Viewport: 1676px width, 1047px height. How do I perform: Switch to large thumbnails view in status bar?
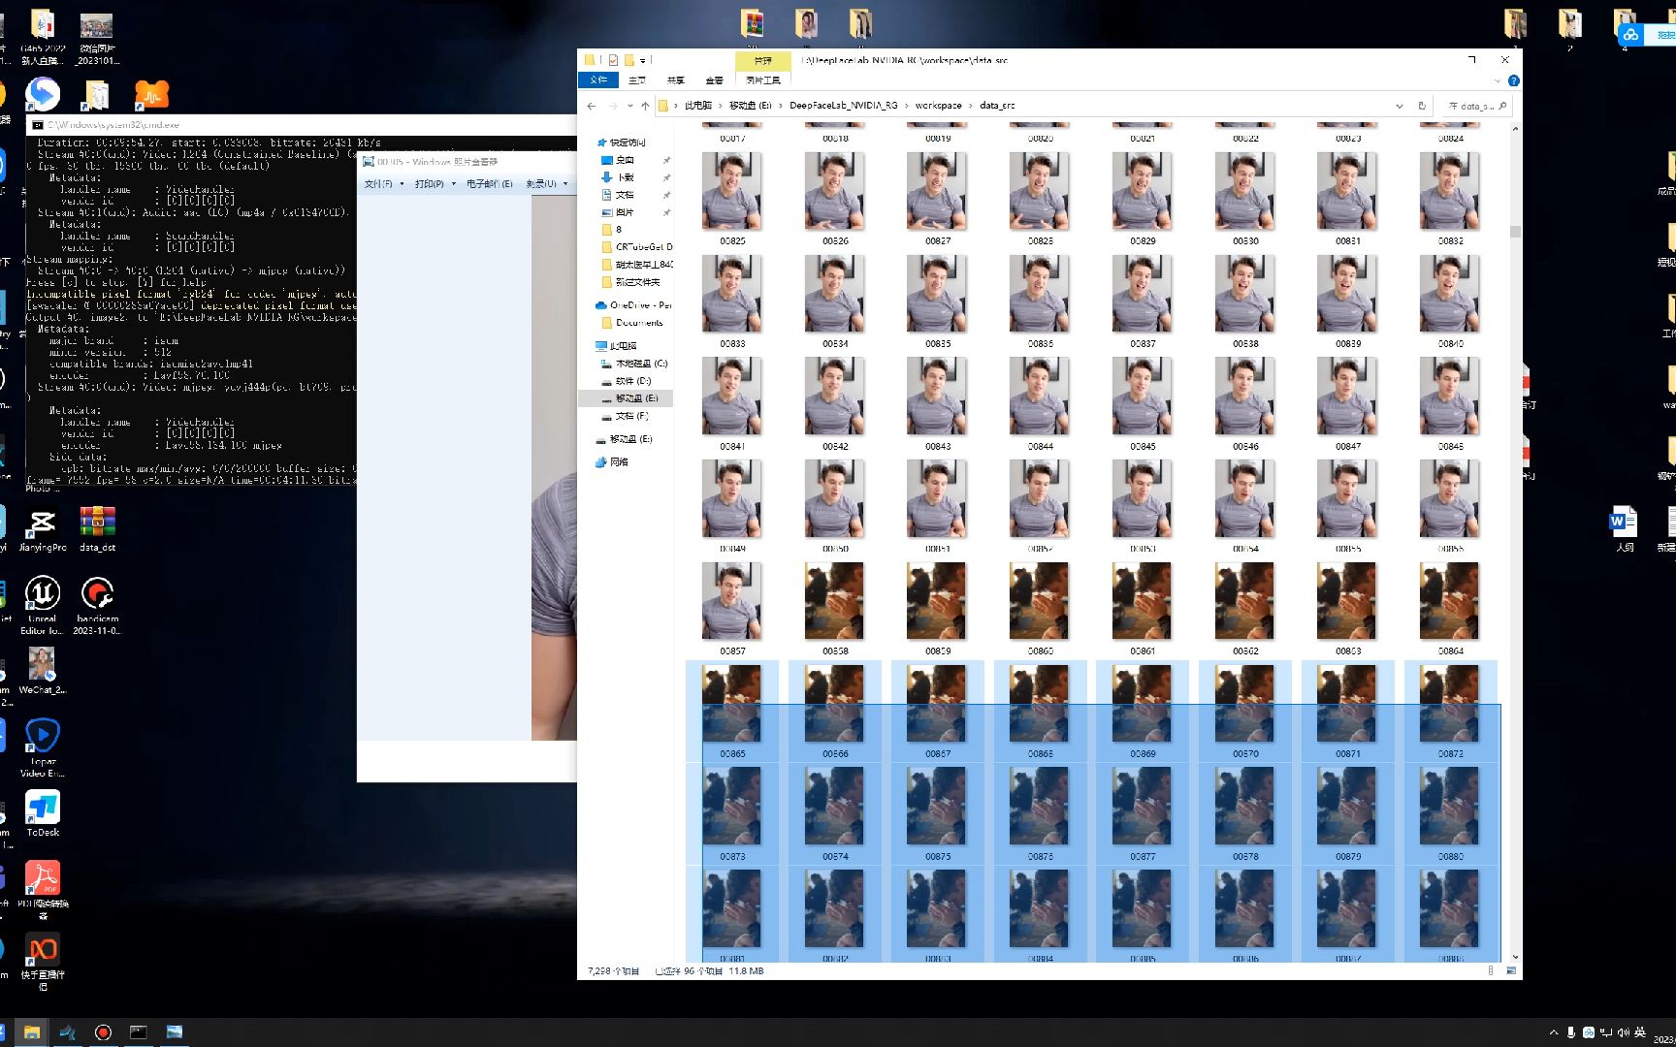(1510, 970)
